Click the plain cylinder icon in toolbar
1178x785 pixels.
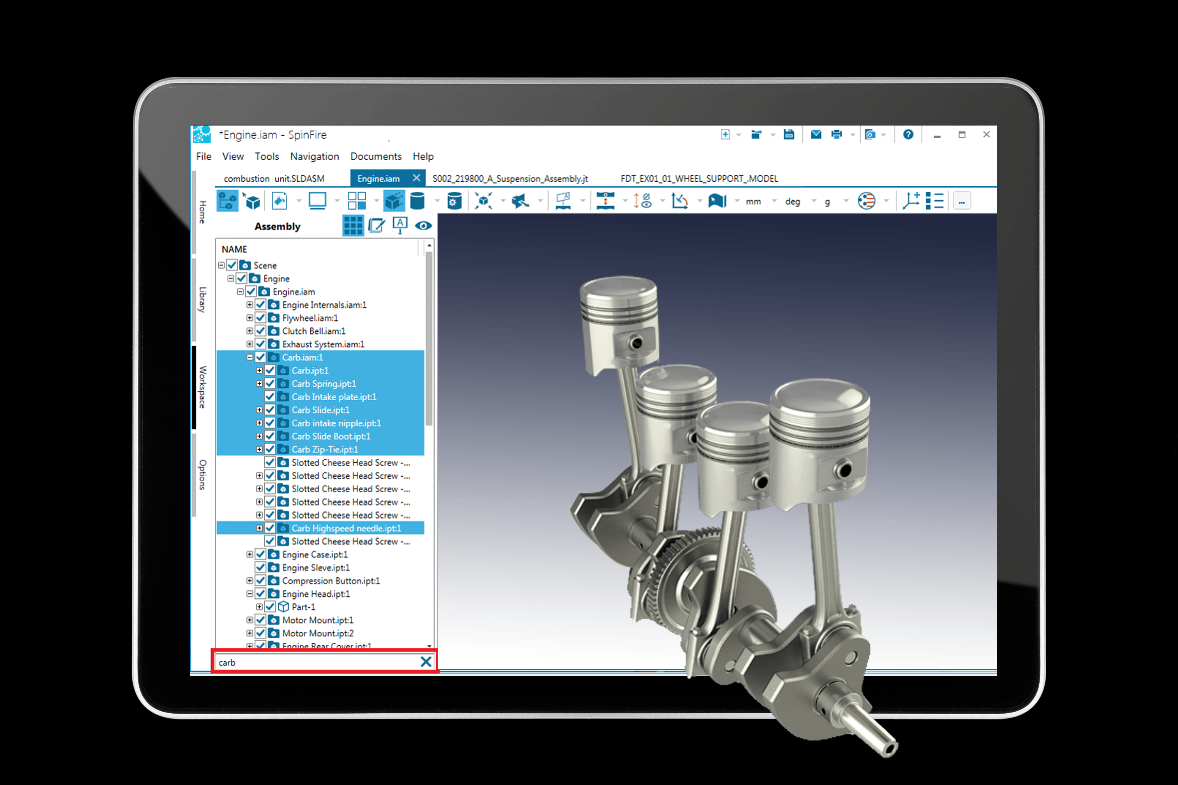[417, 201]
